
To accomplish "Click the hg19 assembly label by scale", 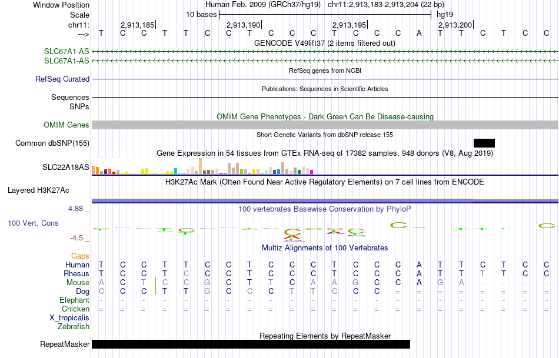I will [x=445, y=15].
